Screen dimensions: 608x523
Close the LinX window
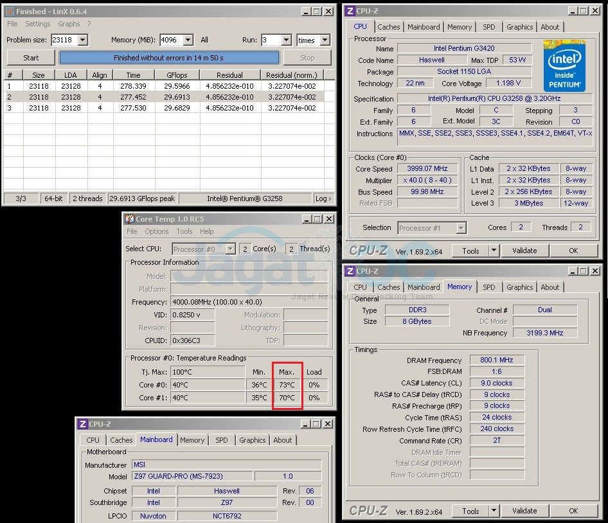328,11
